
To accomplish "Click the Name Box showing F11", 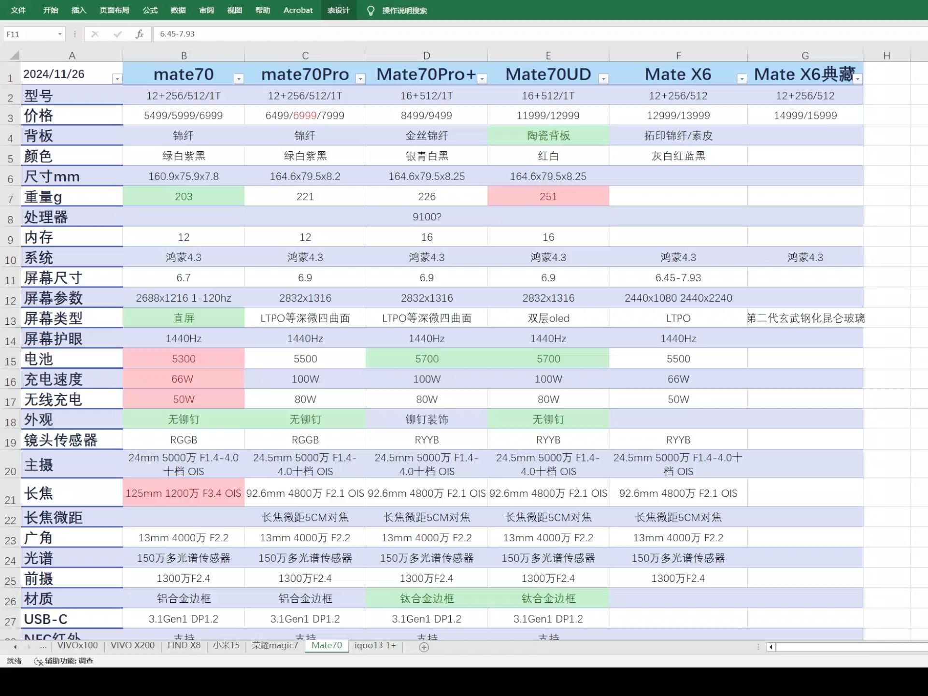I will 30,34.
